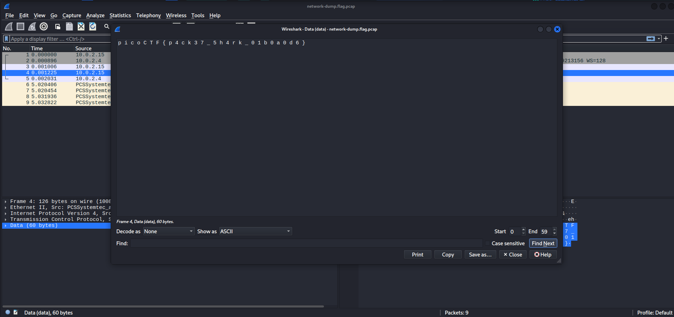Image resolution: width=674 pixels, height=317 pixels.
Task: Click the End byte value field
Action: tap(546, 231)
